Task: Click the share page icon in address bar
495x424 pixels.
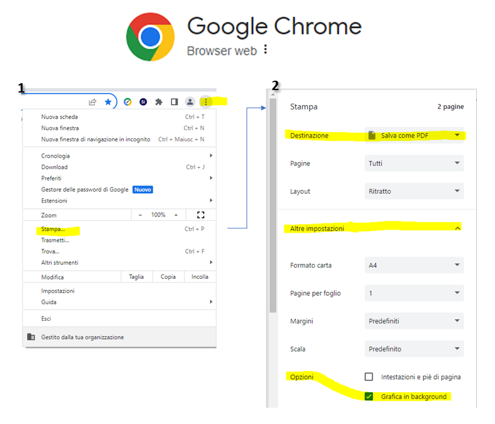Action: tap(92, 102)
